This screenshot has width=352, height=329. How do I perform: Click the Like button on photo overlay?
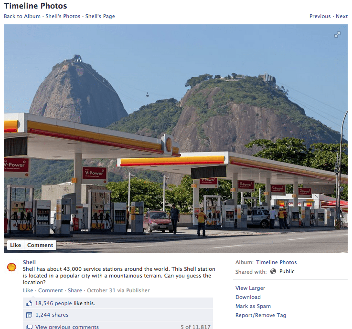15,245
